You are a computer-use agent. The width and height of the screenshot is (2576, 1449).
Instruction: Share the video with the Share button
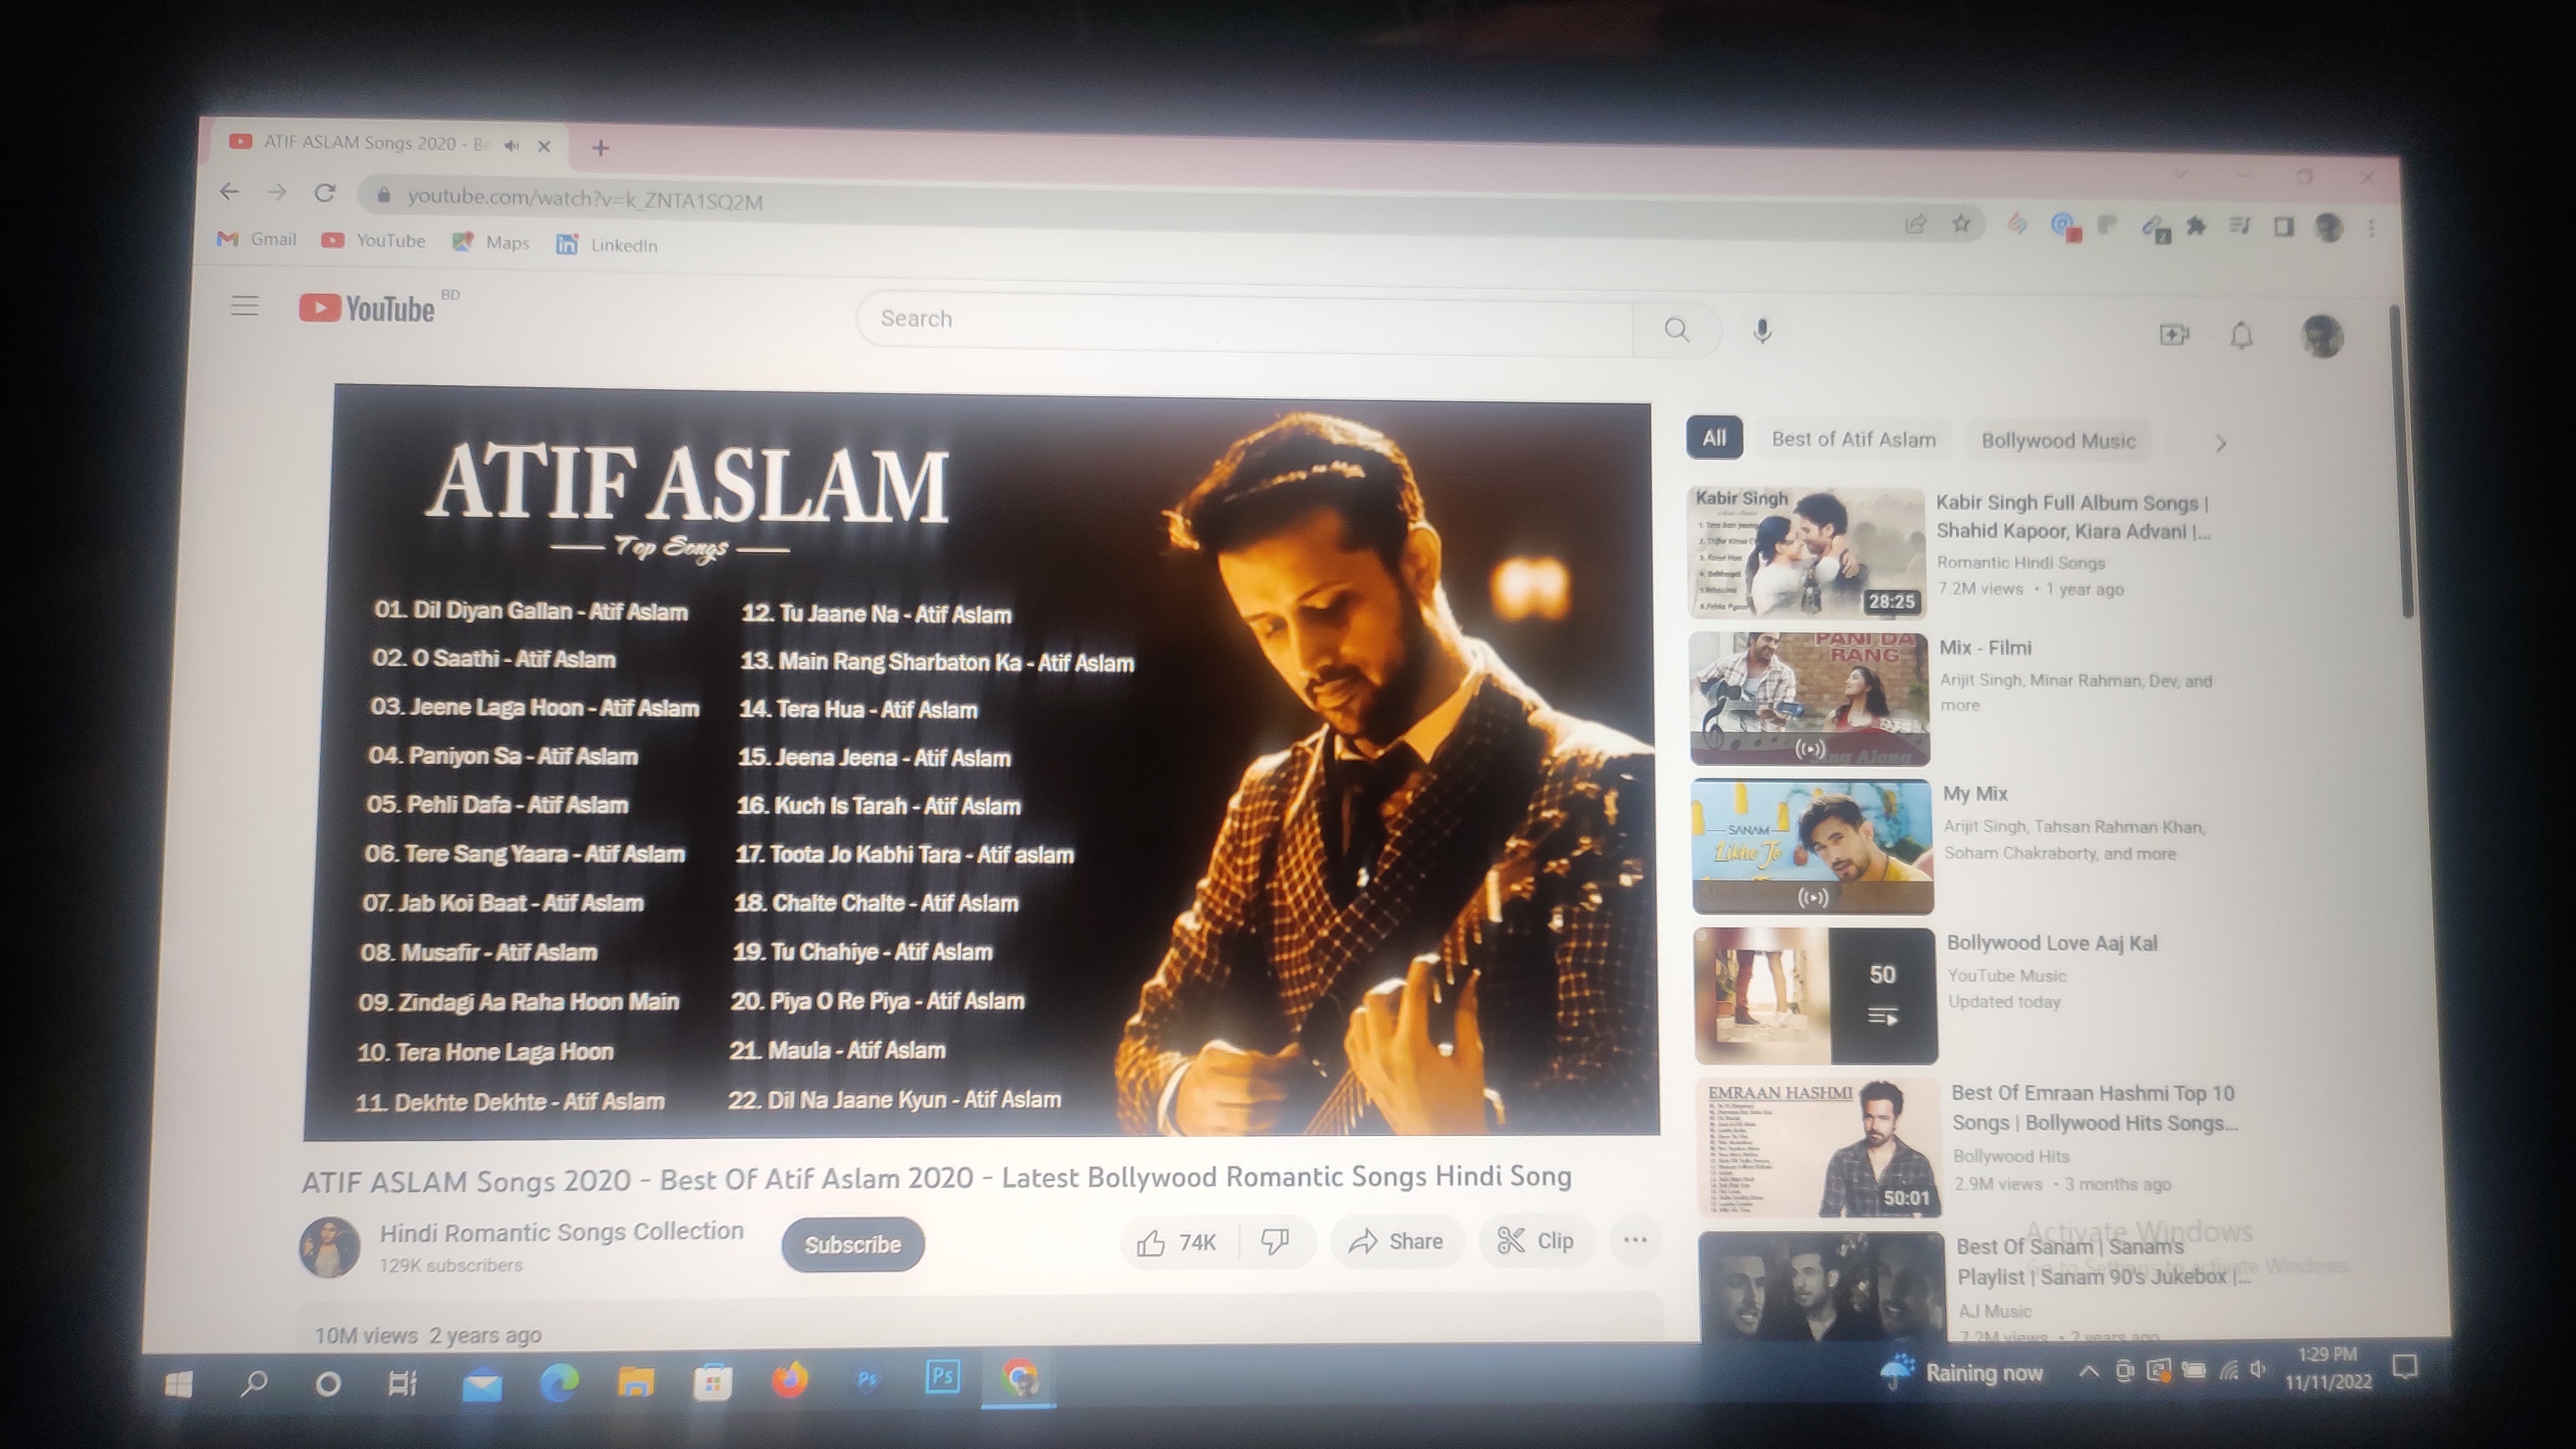coord(1396,1241)
